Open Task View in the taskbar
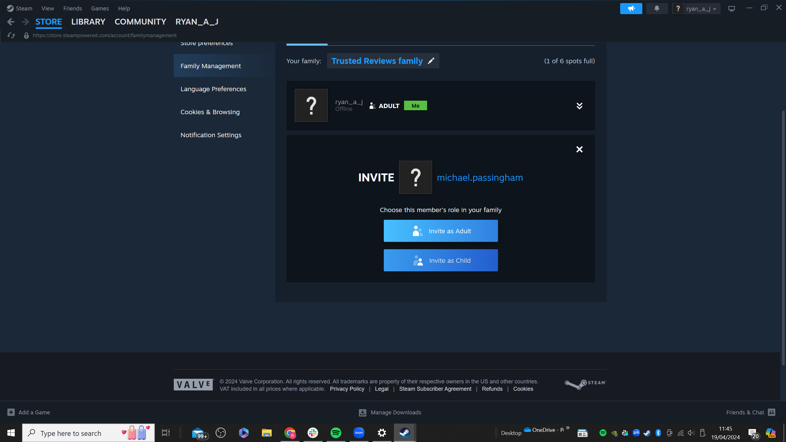 [x=166, y=433]
